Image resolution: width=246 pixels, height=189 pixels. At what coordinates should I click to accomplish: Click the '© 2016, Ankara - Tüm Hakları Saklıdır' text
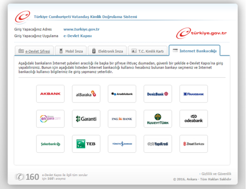202,179
